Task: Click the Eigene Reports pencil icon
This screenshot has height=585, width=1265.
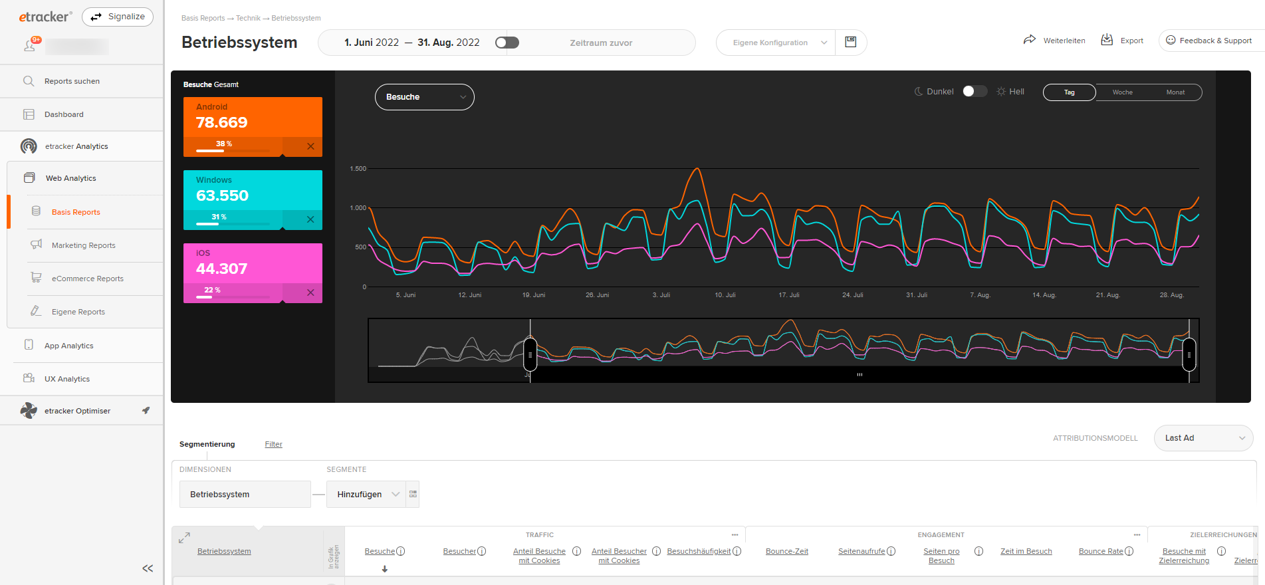Action: [37, 311]
